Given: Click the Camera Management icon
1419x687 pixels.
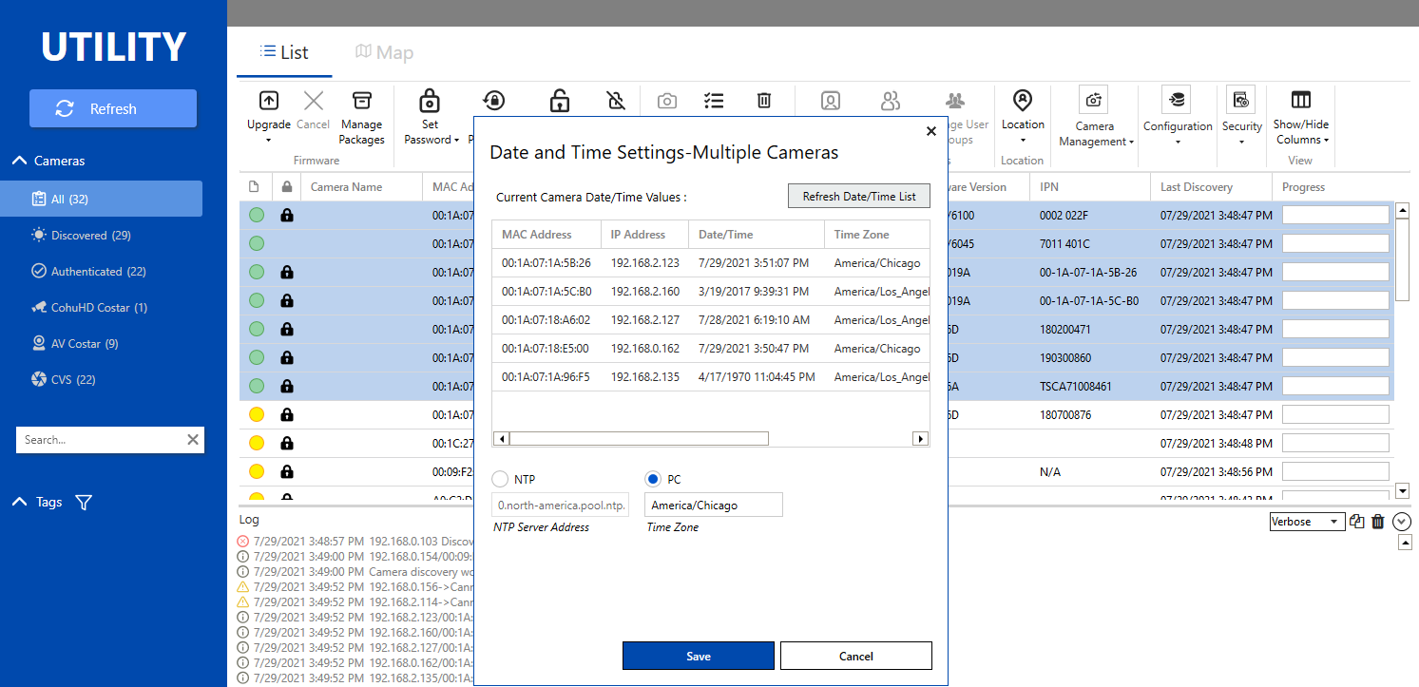Looking at the screenshot, I should click(x=1094, y=100).
